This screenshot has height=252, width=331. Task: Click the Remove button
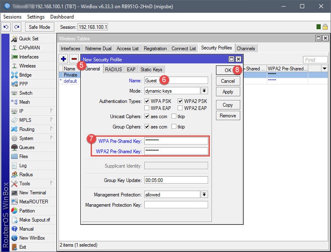click(x=228, y=116)
